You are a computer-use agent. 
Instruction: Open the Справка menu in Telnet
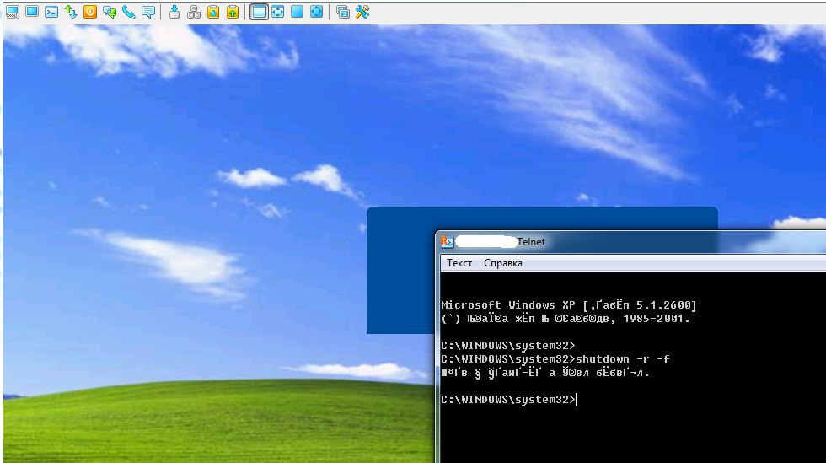pos(503,263)
